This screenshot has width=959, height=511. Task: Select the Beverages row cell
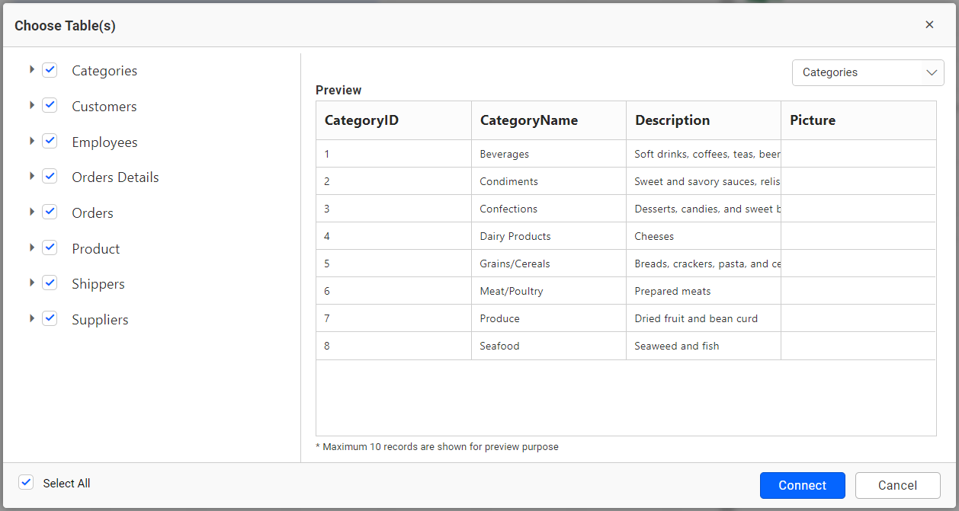pyautogui.click(x=549, y=154)
